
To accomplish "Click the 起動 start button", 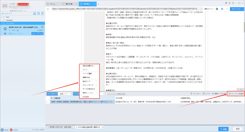I will click(x=224, y=129).
